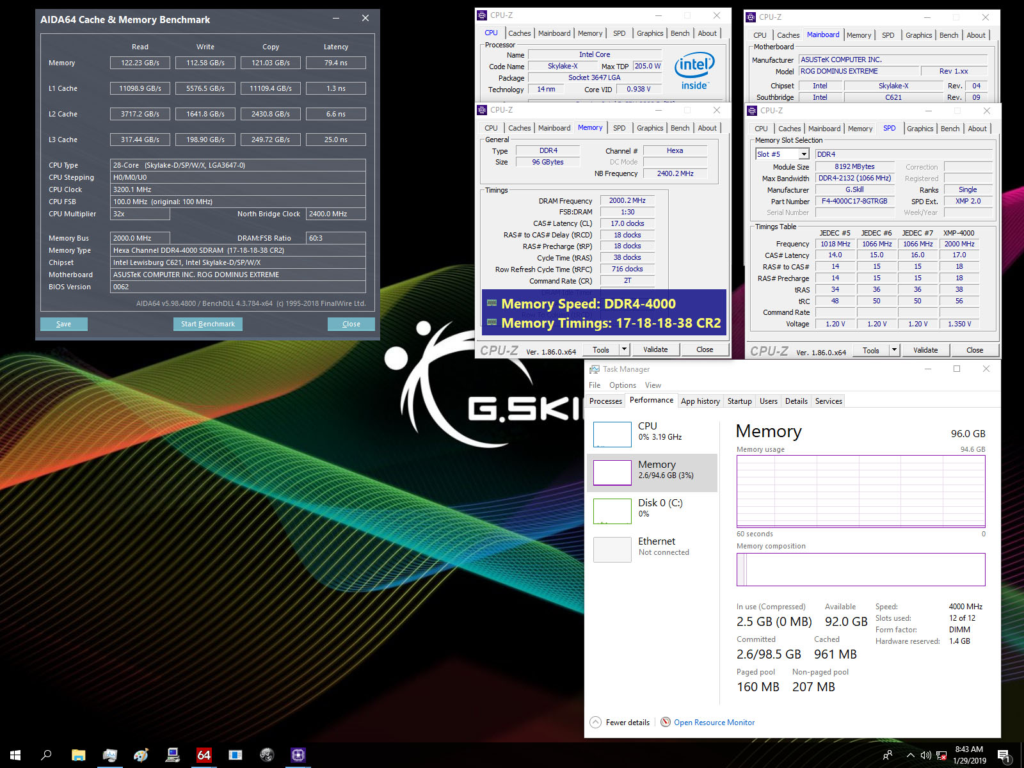Click title icon of CPU-Z CPU window
Image resolution: width=1024 pixels, height=768 pixels.
482,15
